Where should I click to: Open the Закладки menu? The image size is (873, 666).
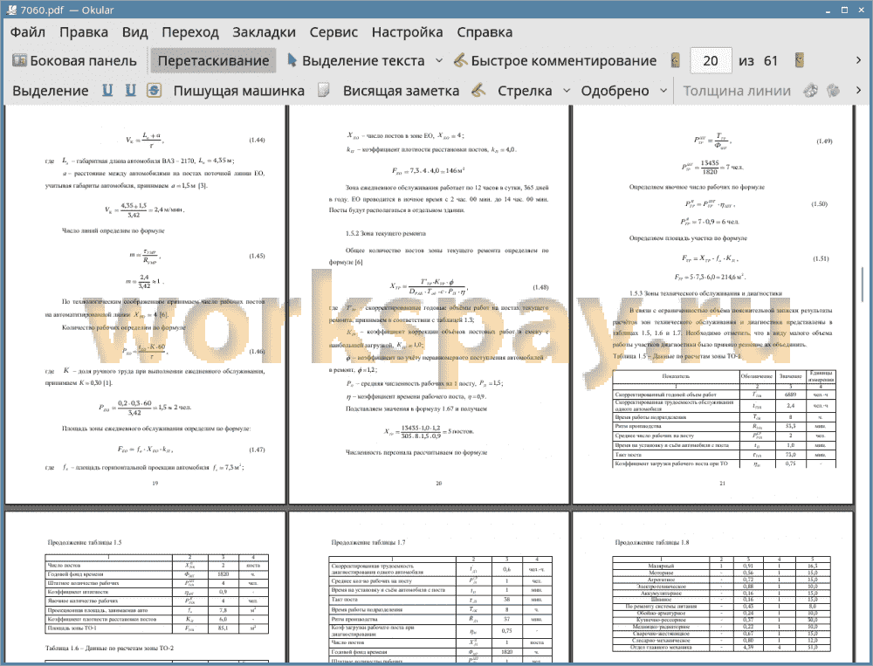(x=264, y=32)
